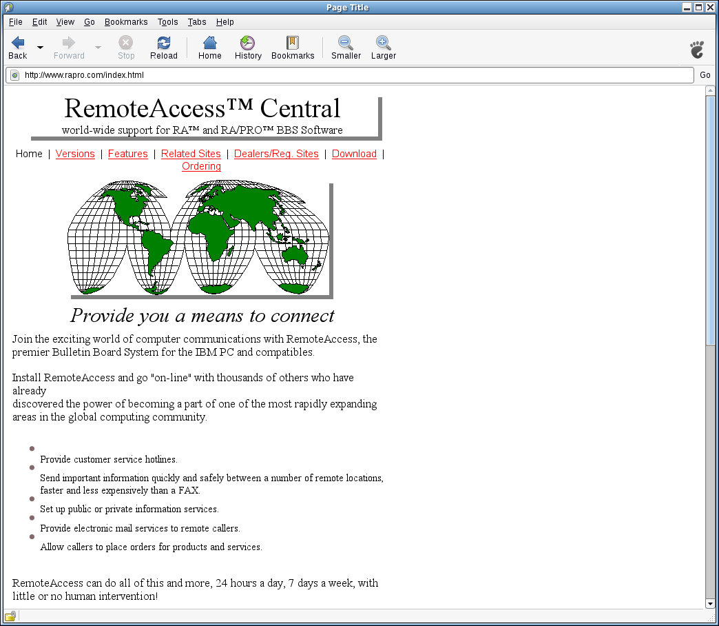Follow the Ordering link

pyautogui.click(x=201, y=166)
